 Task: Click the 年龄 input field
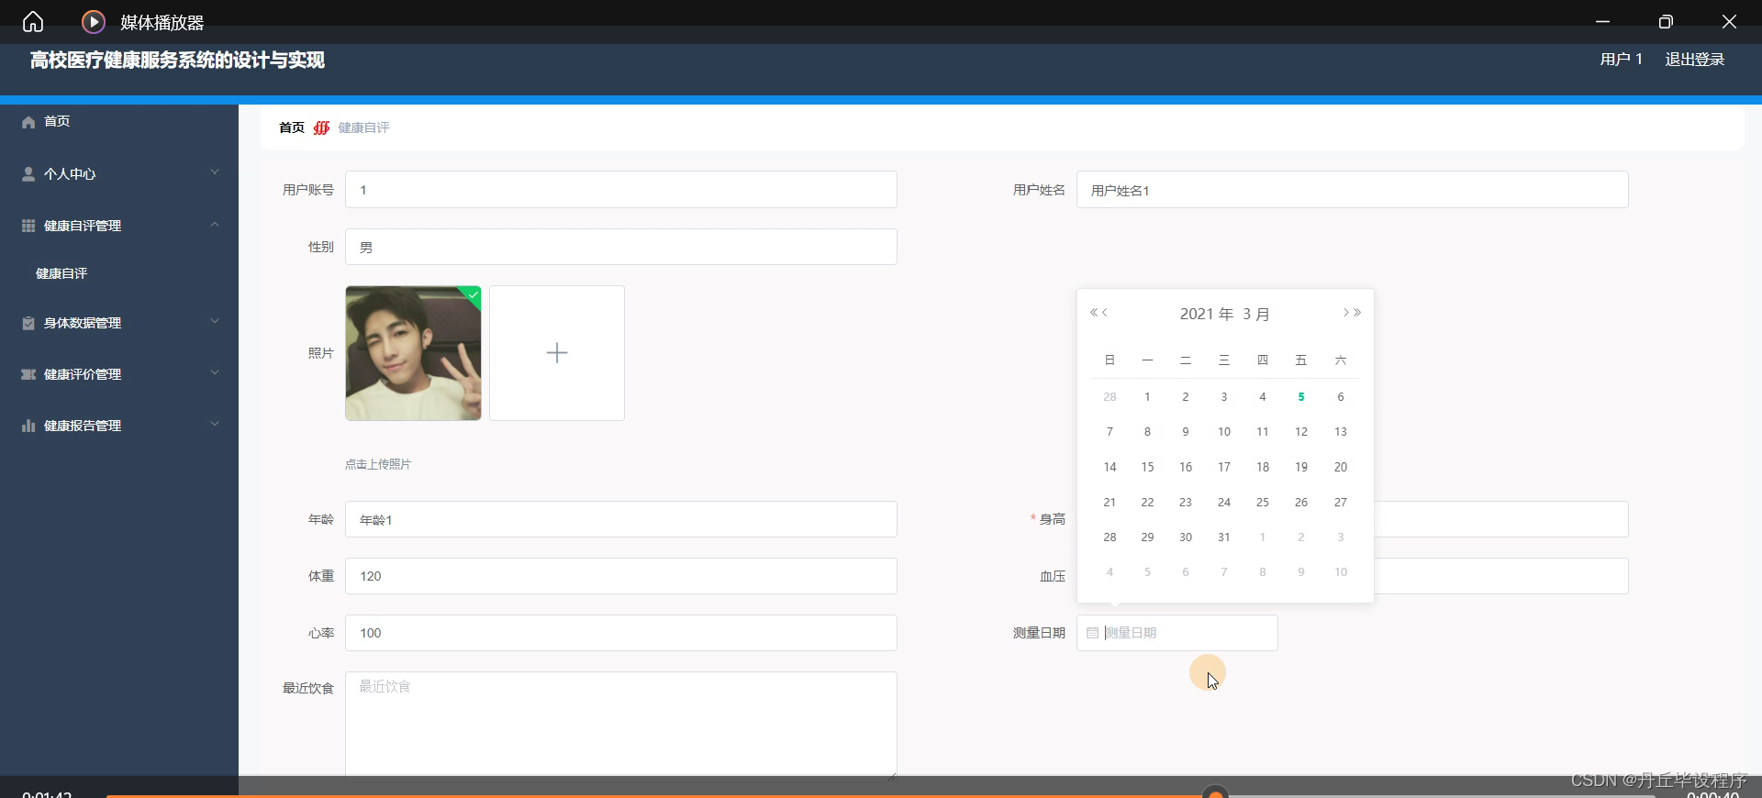pos(621,519)
